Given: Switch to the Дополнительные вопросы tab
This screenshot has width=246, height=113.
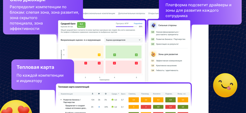Looking at the screenshot, I should (x=131, y=13).
